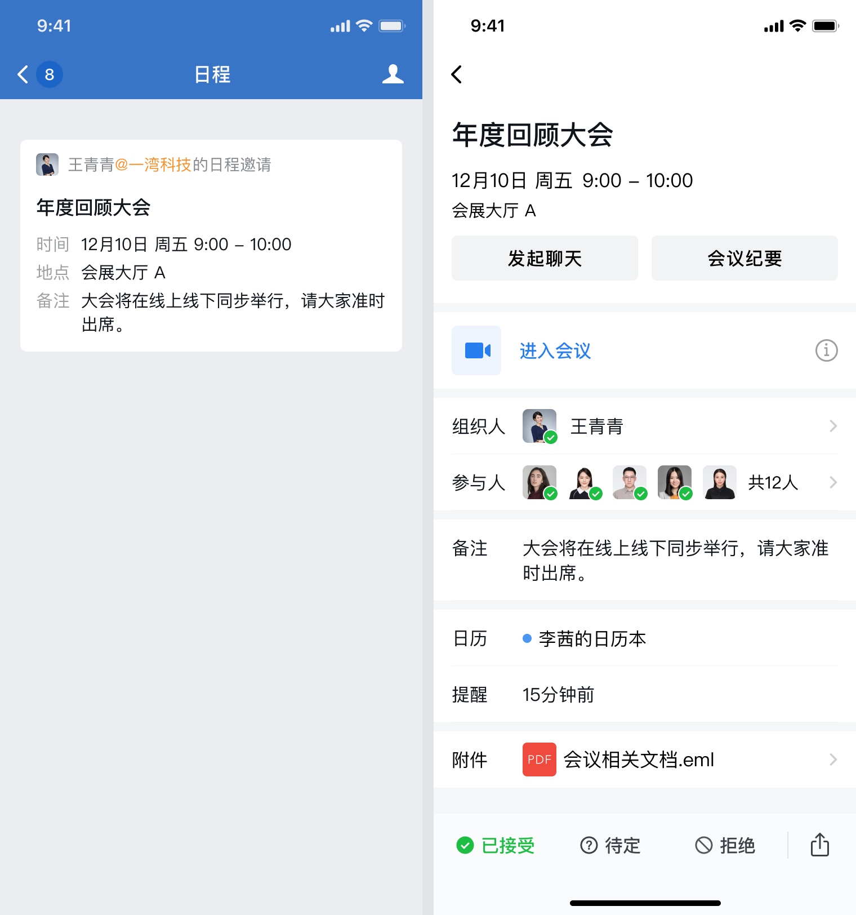This screenshot has width=856, height=915.
Task: Share the event with the share icon
Action: [820, 845]
